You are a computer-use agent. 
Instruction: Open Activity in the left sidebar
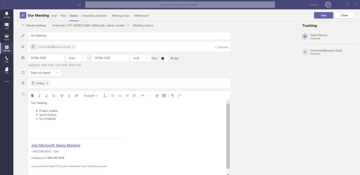[6, 15]
